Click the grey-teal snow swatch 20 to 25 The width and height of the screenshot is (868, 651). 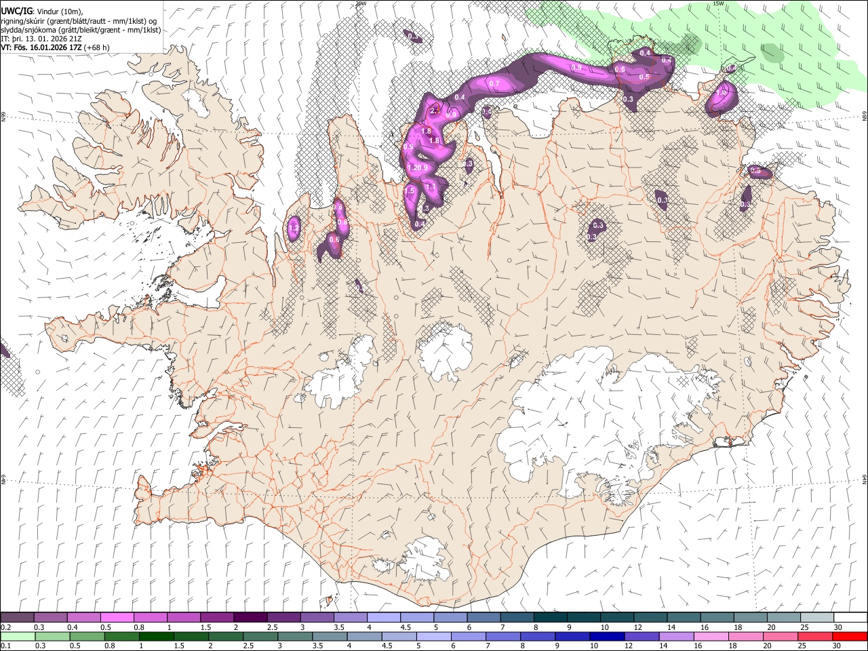(x=783, y=617)
